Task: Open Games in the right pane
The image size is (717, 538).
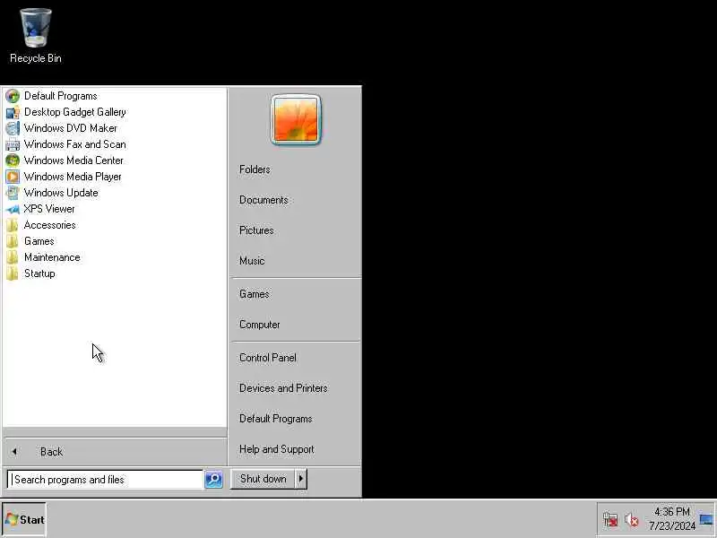Action: pyautogui.click(x=255, y=294)
